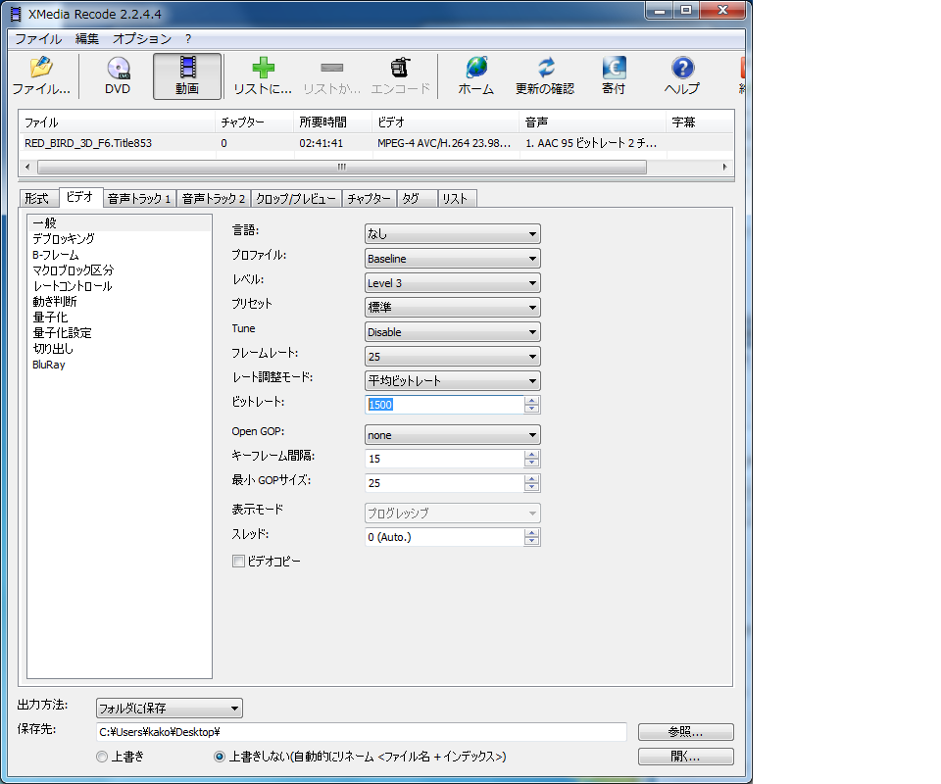
Task: Click the Open File (ファイル...) toolbar icon
Action: (x=41, y=68)
